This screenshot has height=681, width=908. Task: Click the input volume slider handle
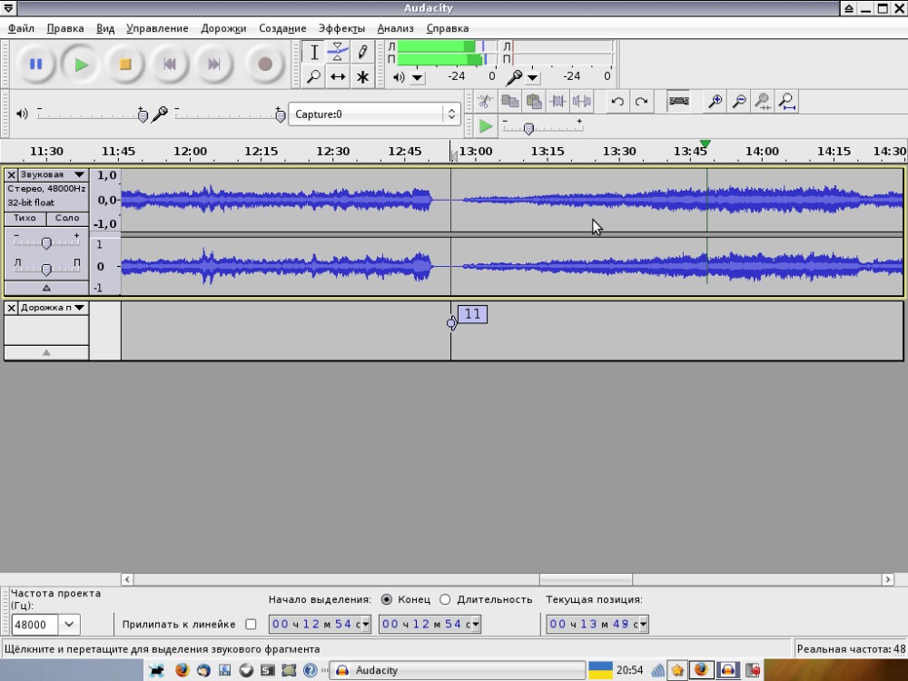281,116
